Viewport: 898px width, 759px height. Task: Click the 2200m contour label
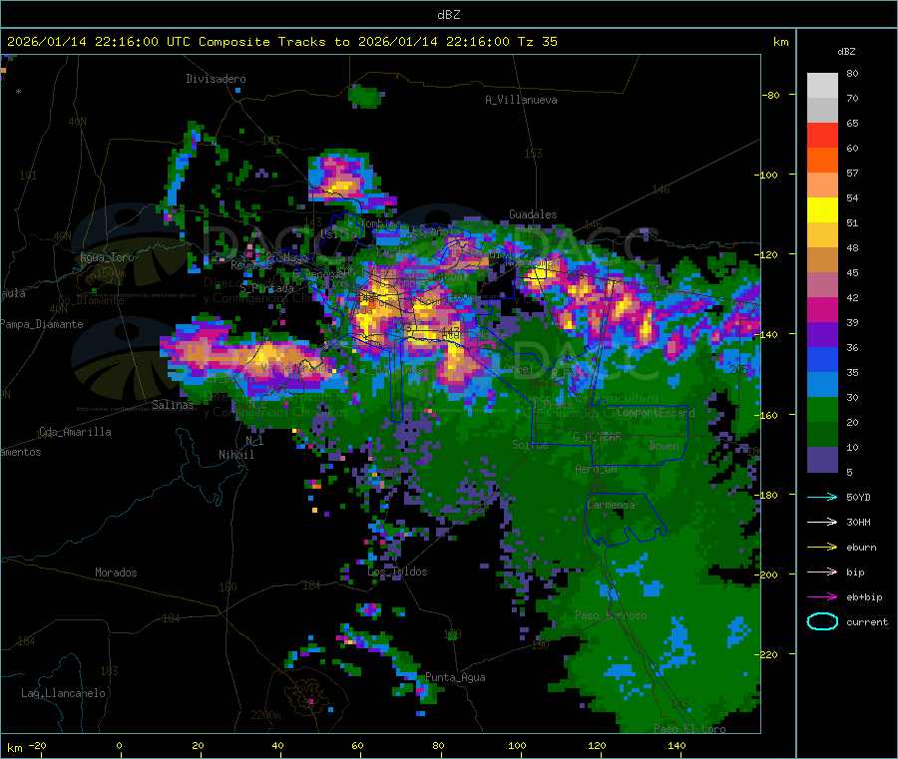[x=265, y=715]
